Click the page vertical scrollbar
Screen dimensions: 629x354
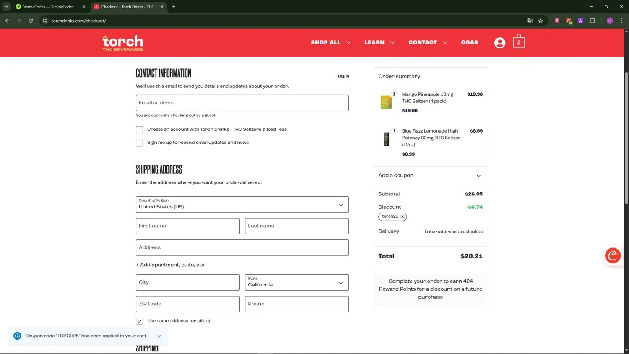[626, 138]
